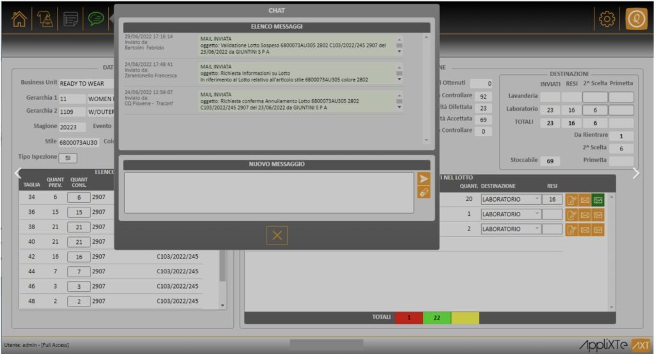The height and width of the screenshot is (354, 656).
Task: Click the orange Q logo icon
Action: coord(636,19)
